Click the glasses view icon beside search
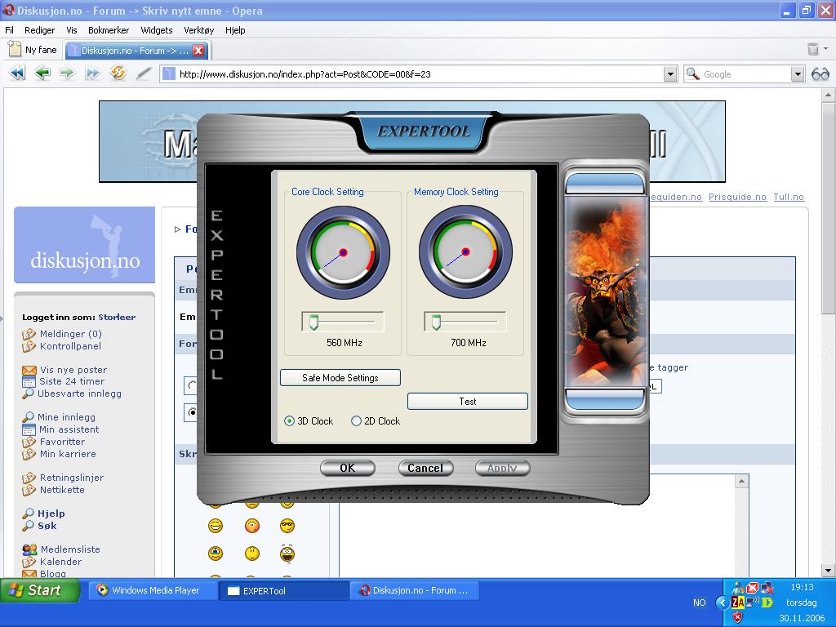The height and width of the screenshot is (627, 836). point(820,74)
